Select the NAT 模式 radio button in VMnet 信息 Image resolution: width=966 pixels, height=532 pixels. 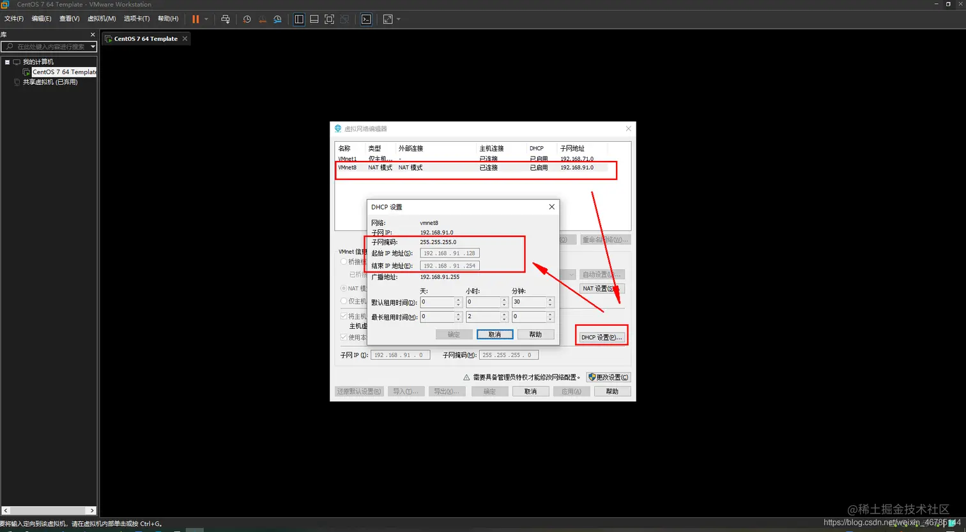coord(344,288)
